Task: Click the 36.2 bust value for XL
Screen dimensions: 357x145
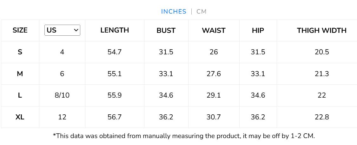Action: point(166,117)
